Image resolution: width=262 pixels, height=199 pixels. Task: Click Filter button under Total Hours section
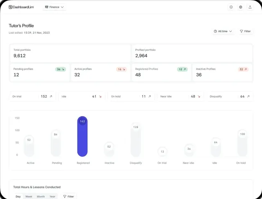69,197
